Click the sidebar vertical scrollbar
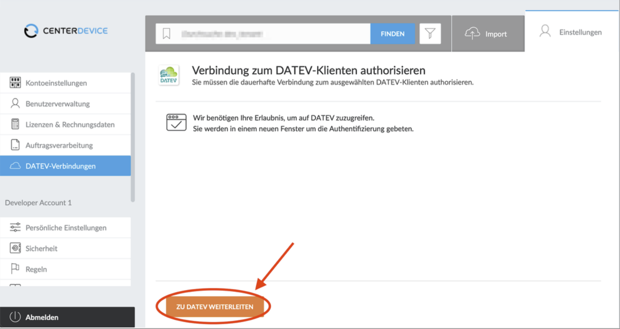 133,137
